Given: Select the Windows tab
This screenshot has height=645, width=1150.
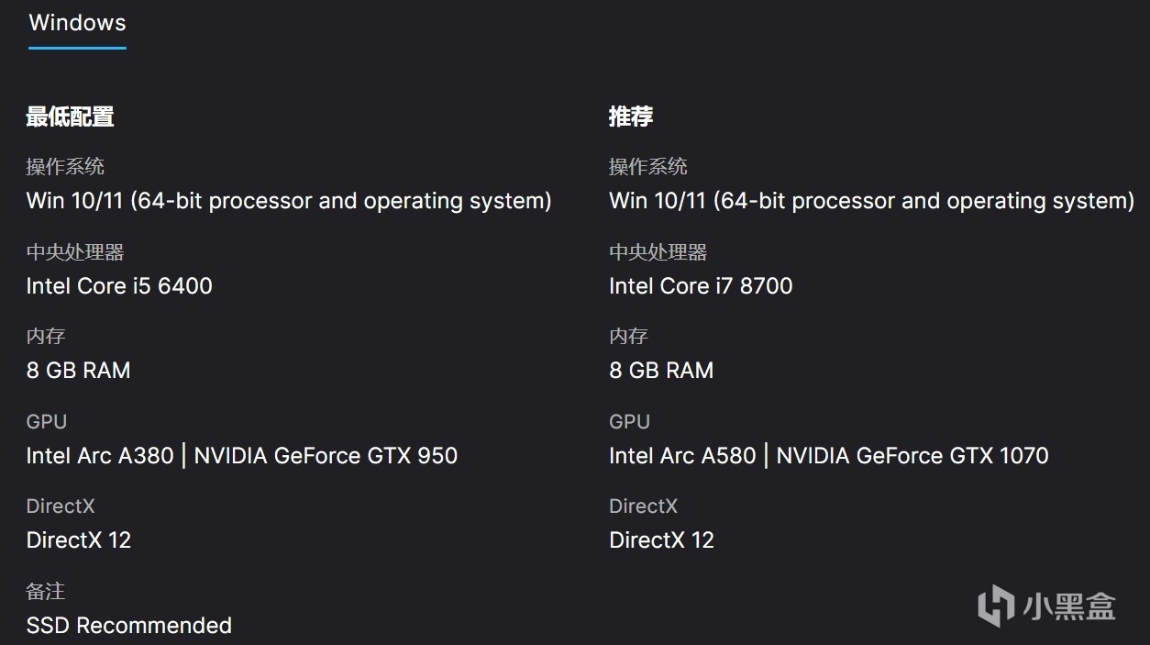Looking at the screenshot, I should pyautogui.click(x=77, y=23).
